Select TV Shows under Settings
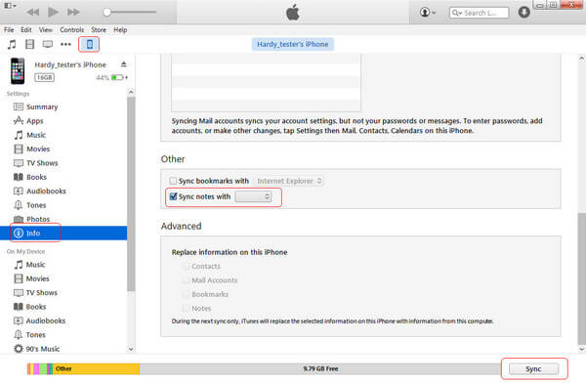 63,163
